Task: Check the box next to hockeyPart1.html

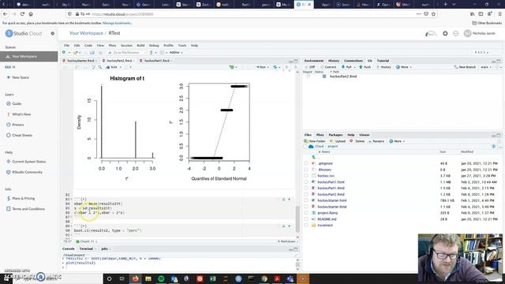Action: 306,182
